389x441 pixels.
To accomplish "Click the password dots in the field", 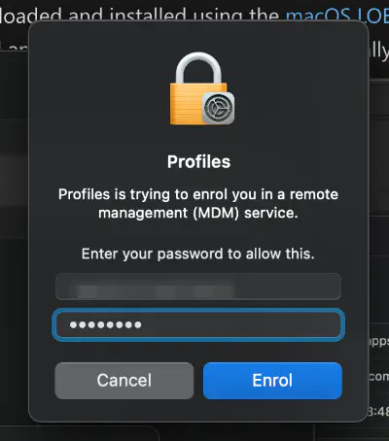I will pos(105,324).
